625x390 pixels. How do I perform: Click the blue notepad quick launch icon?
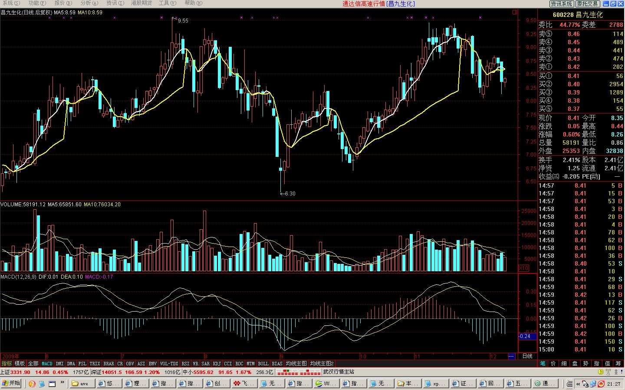[42, 384]
